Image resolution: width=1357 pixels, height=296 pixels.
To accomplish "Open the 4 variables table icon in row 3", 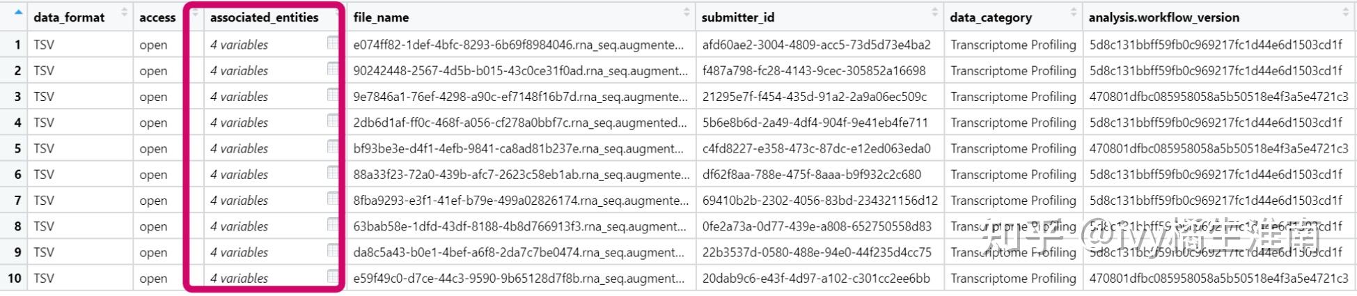I will (333, 95).
